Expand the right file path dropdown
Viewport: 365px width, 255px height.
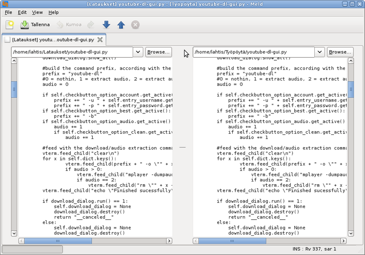320,52
